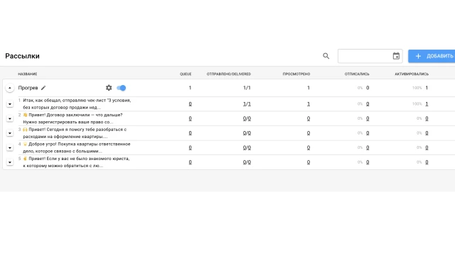Expand message 2 'Договор заключили' row arrow

(x=10, y=118)
